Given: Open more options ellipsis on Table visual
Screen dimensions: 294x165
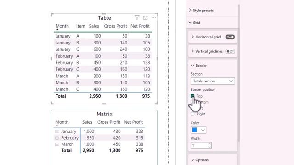Looking at the screenshot, I should [x=153, y=17].
